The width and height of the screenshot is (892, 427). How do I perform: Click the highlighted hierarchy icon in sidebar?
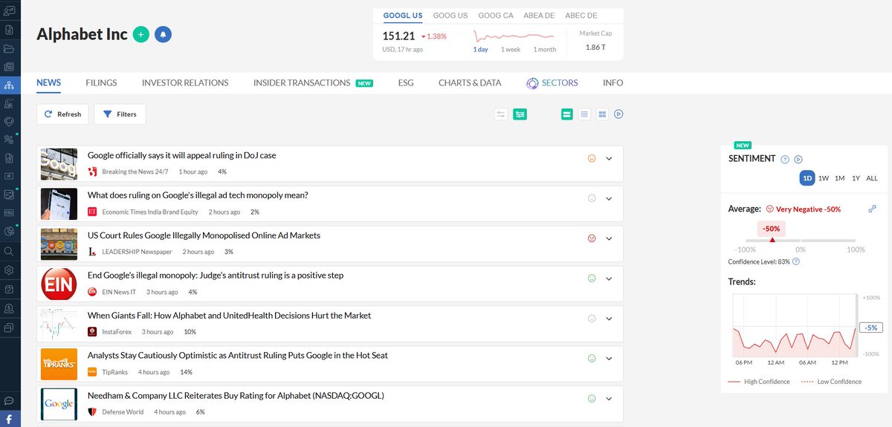[x=9, y=85]
